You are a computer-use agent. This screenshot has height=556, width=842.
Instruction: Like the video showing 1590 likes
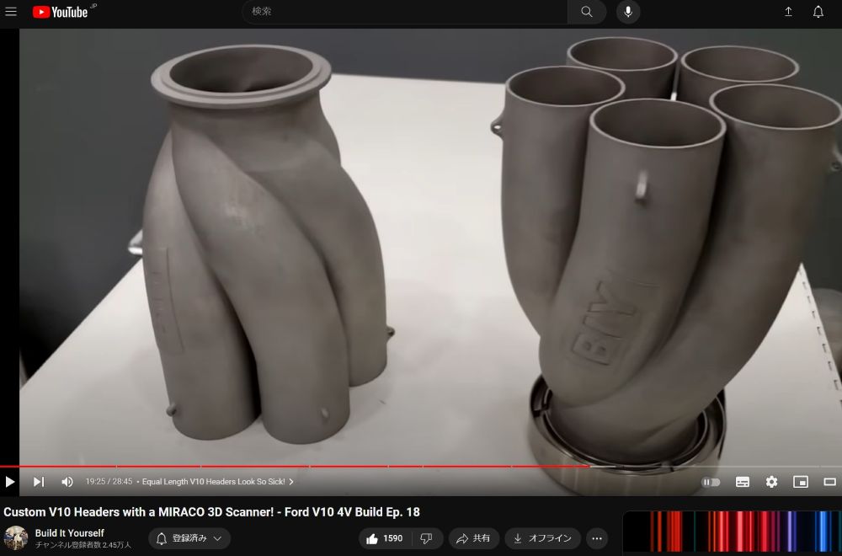(385, 538)
